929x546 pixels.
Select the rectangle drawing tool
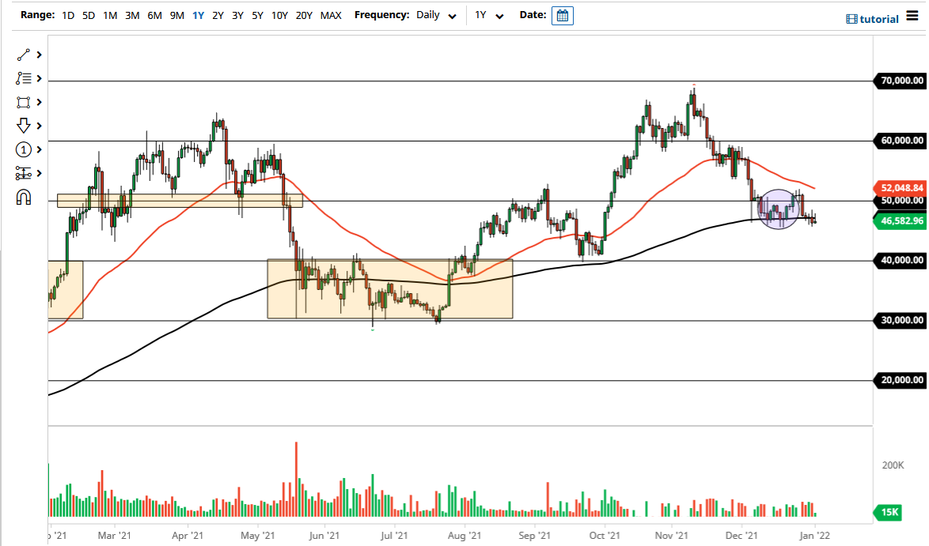tap(23, 102)
